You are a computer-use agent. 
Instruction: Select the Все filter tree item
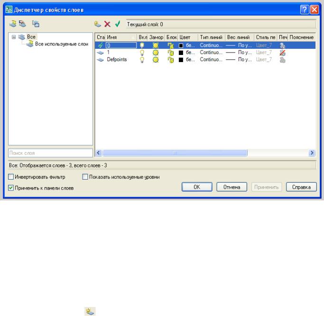pyautogui.click(x=31, y=37)
